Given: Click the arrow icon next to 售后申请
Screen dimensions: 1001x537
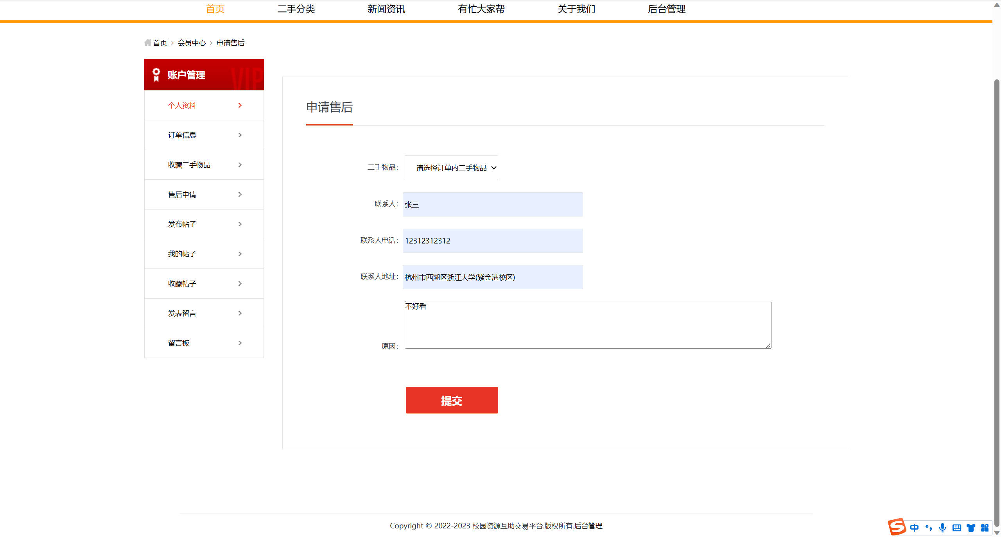Looking at the screenshot, I should point(240,194).
